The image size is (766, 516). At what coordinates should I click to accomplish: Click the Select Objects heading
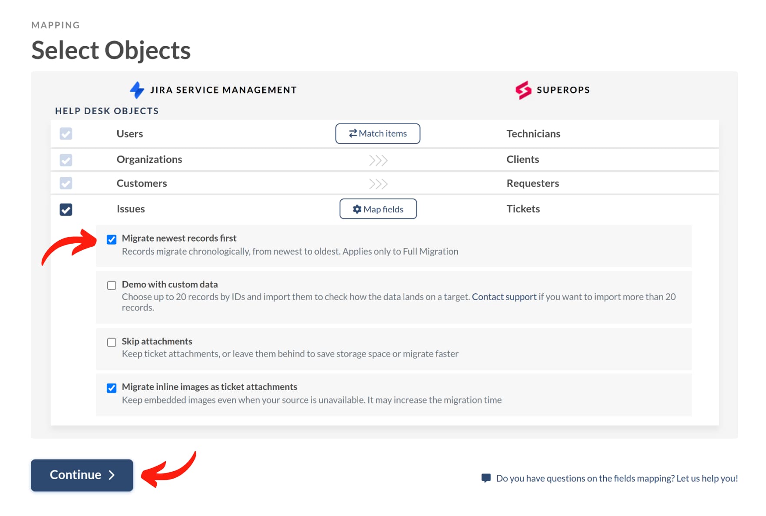pos(111,50)
